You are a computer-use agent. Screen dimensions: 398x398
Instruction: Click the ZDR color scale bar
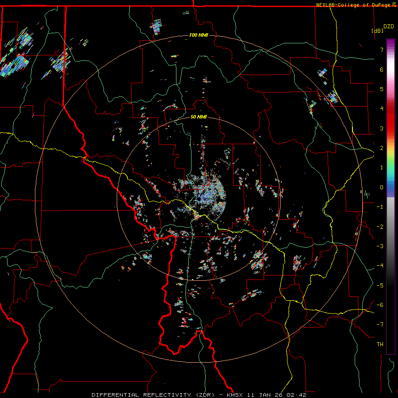390,196
